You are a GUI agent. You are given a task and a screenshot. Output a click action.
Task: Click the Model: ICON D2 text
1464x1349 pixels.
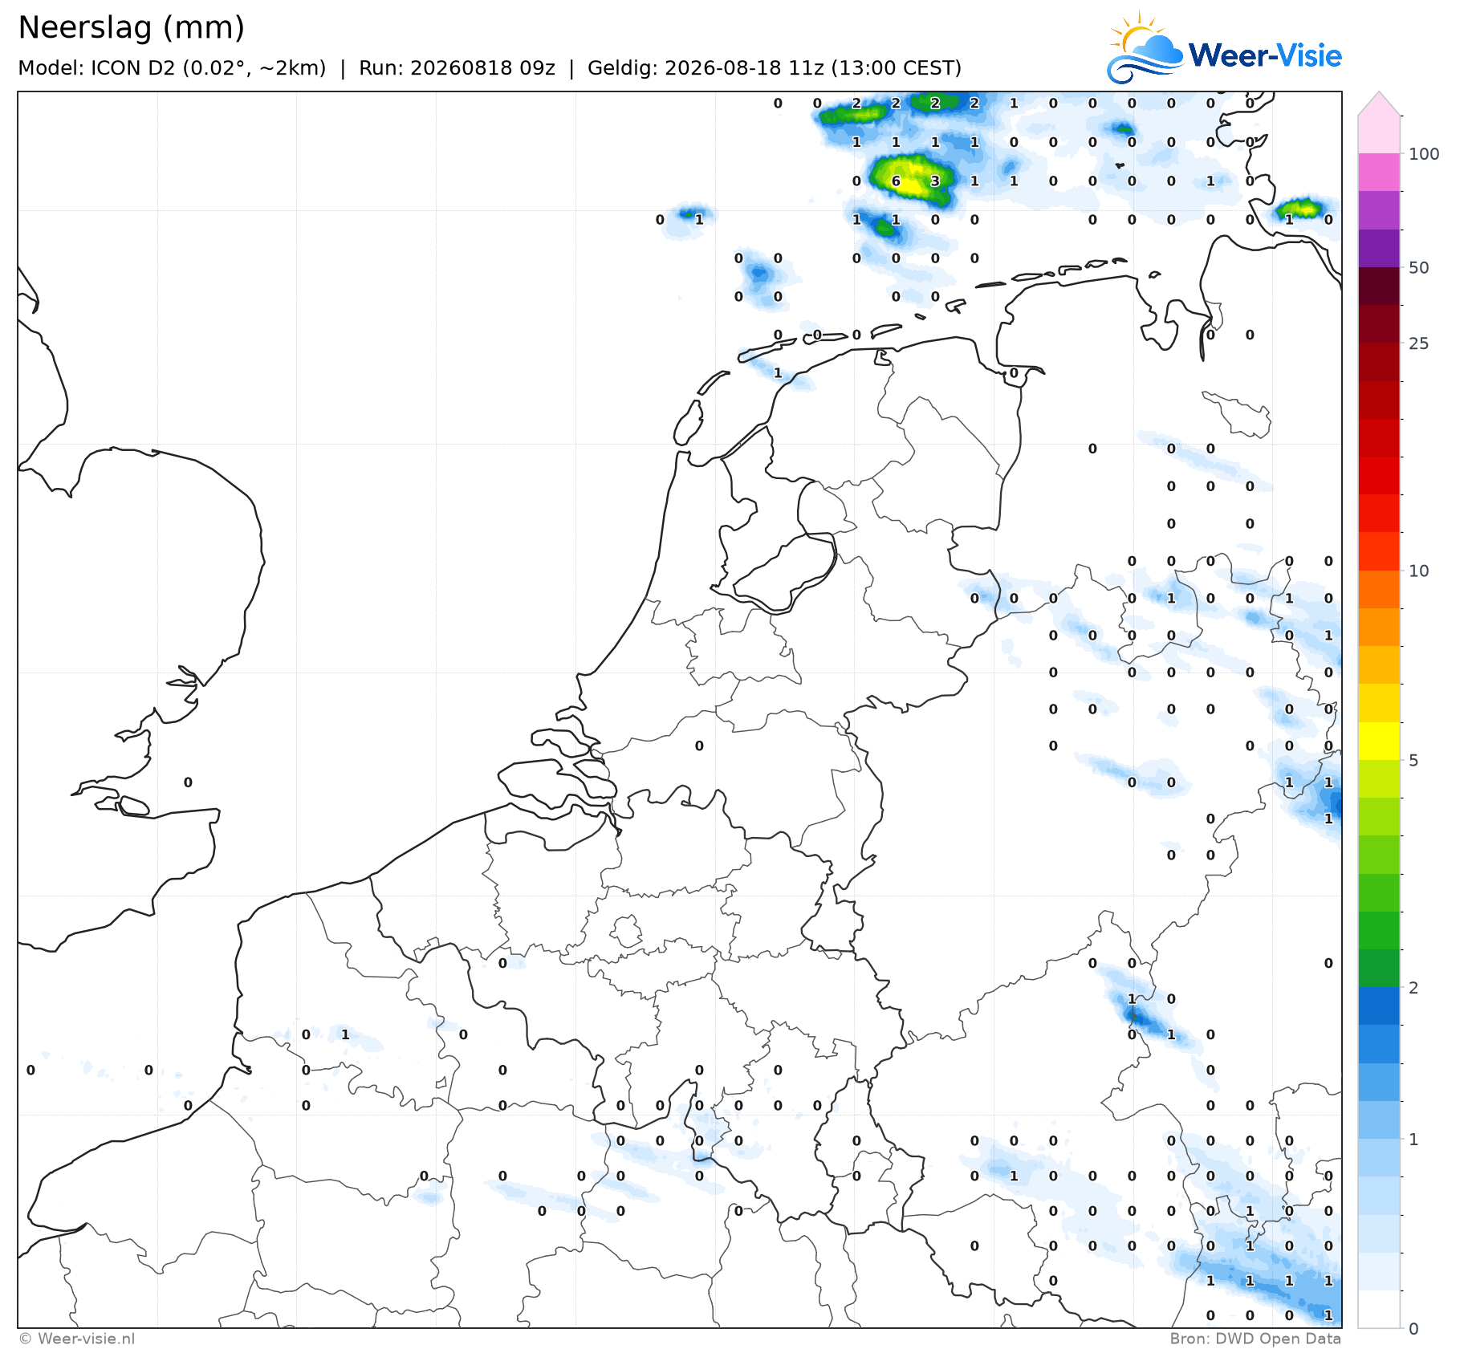96,67
